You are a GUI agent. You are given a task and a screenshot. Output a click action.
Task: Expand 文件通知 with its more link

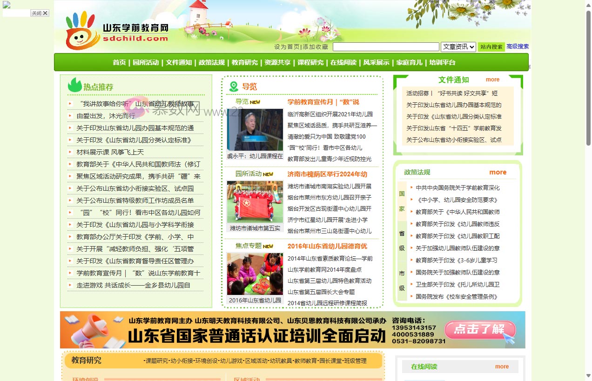coord(492,80)
